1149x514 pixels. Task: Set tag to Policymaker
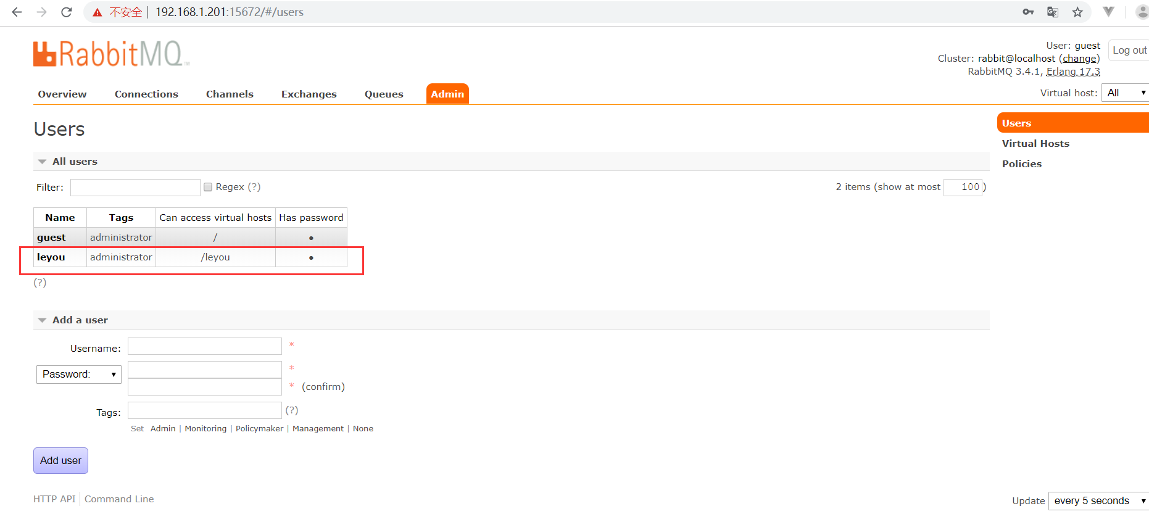coord(259,428)
